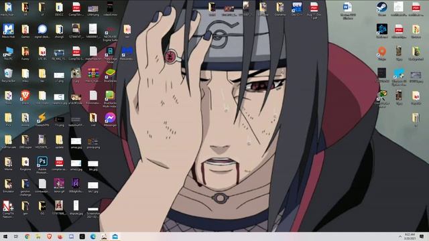429x241 pixels.
Task: Open the GG folder
Action: (x=42, y=207)
